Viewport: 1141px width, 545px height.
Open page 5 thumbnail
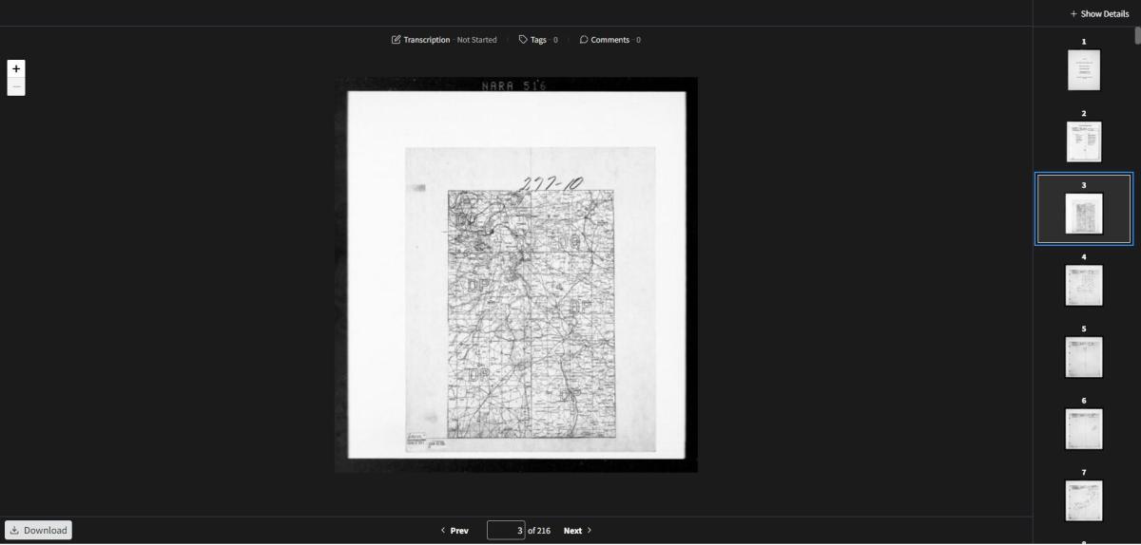click(1084, 357)
